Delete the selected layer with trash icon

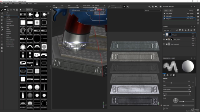[194, 30]
